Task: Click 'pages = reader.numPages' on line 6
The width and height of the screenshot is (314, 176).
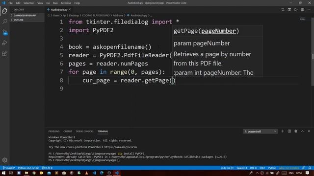Action: [108, 64]
